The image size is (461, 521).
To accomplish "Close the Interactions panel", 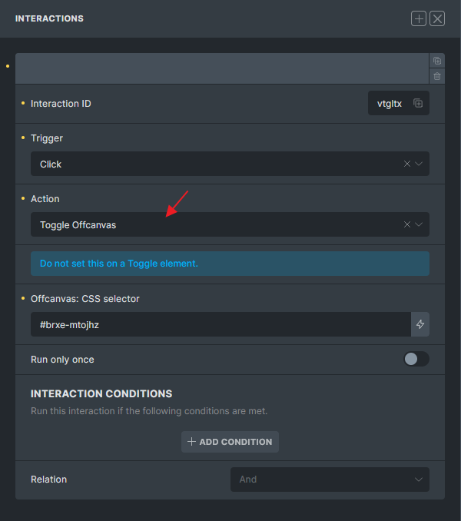I will pyautogui.click(x=437, y=18).
